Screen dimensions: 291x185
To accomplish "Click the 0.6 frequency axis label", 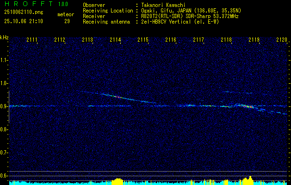I will pos(4,175).
